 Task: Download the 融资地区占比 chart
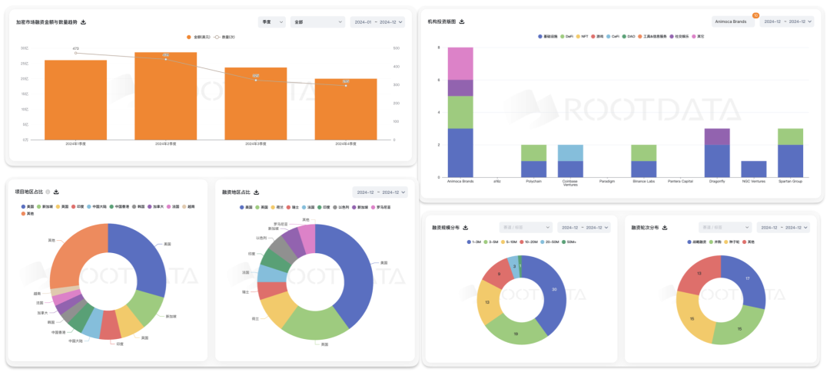[257, 192]
